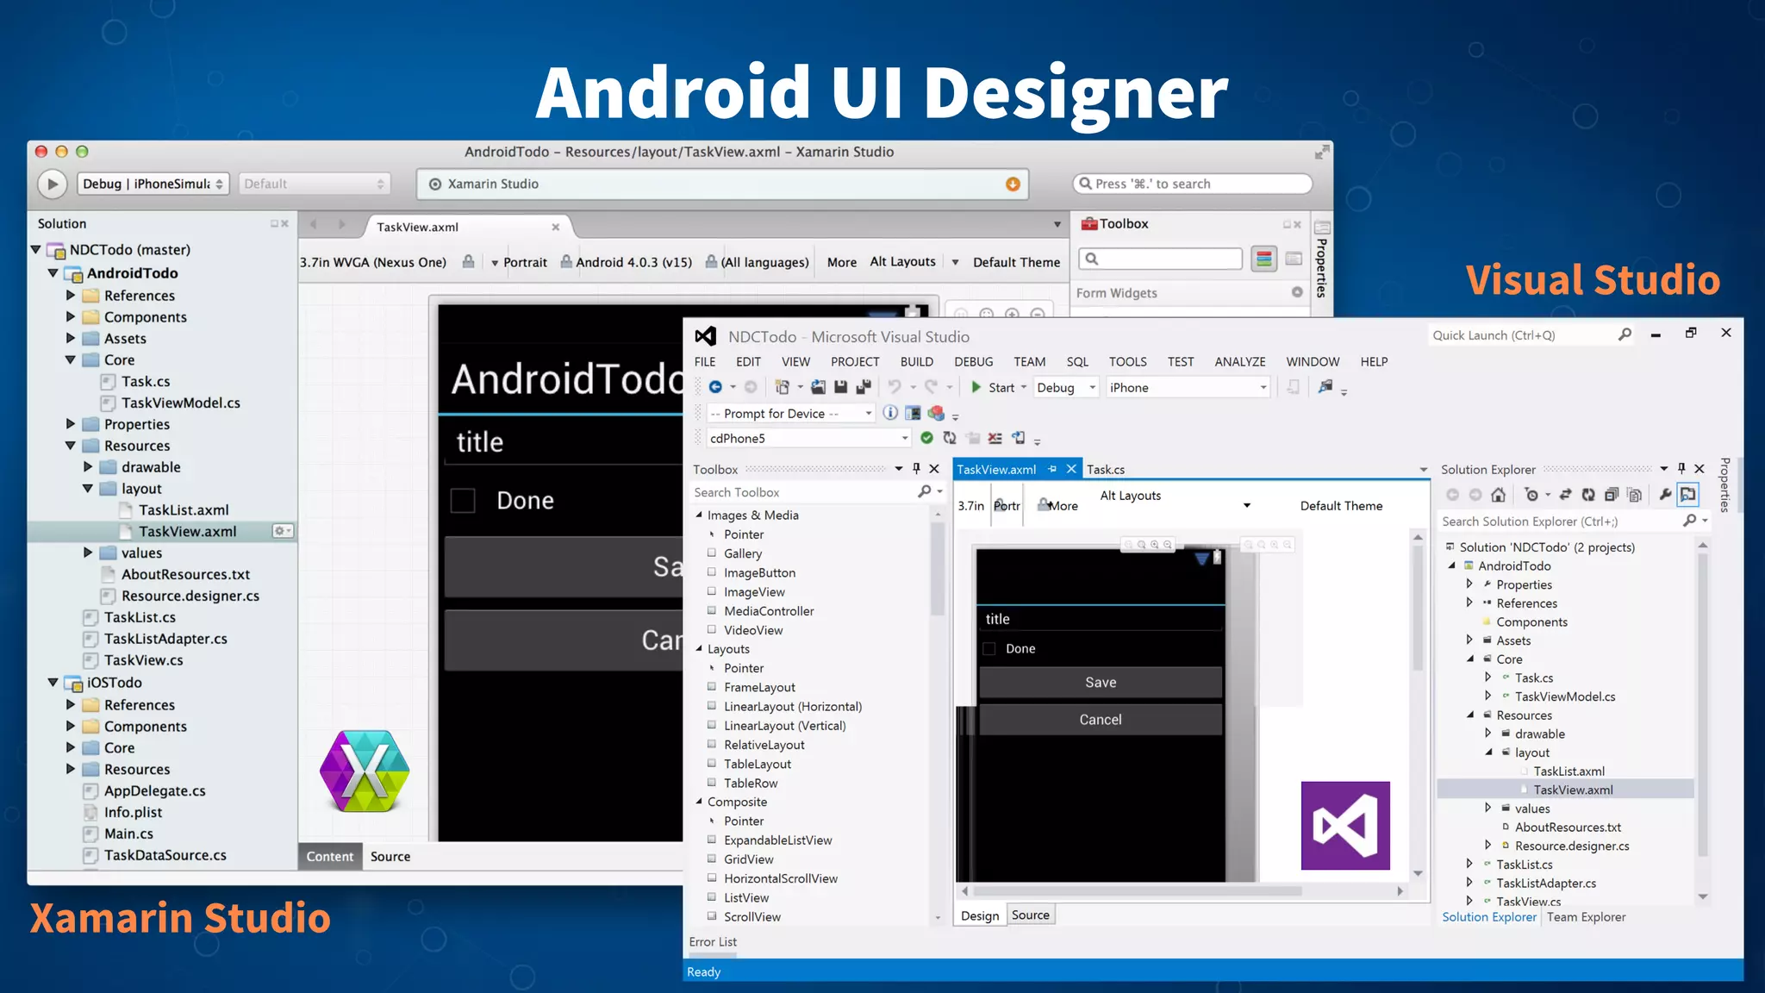Select ImageButton in Visual Studio Toolbox

(759, 572)
